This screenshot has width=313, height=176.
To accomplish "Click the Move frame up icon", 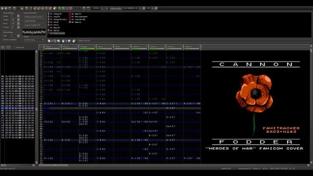I will [46, 8].
